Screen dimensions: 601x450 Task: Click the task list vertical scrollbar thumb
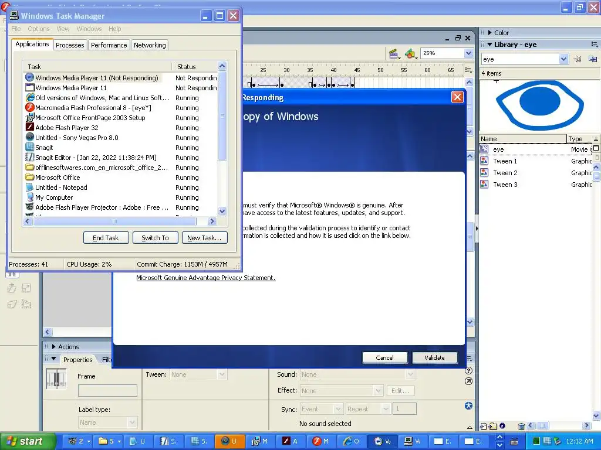click(x=222, y=116)
